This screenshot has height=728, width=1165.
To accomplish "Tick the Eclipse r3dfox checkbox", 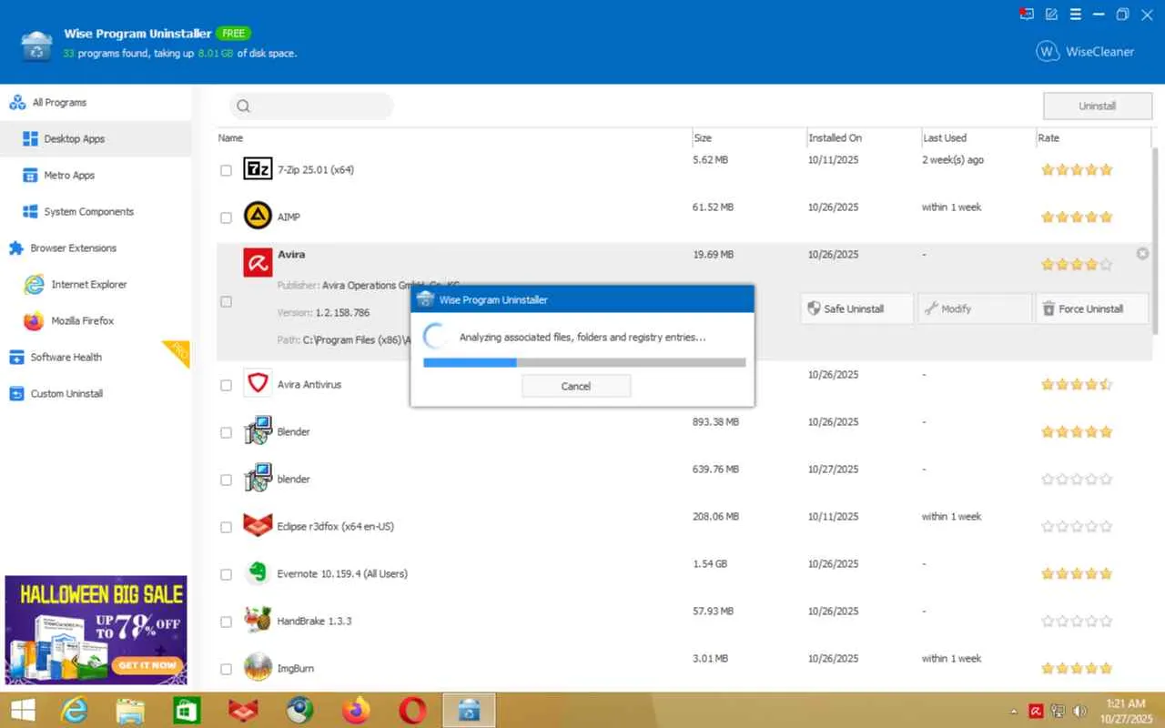I will [x=226, y=527].
